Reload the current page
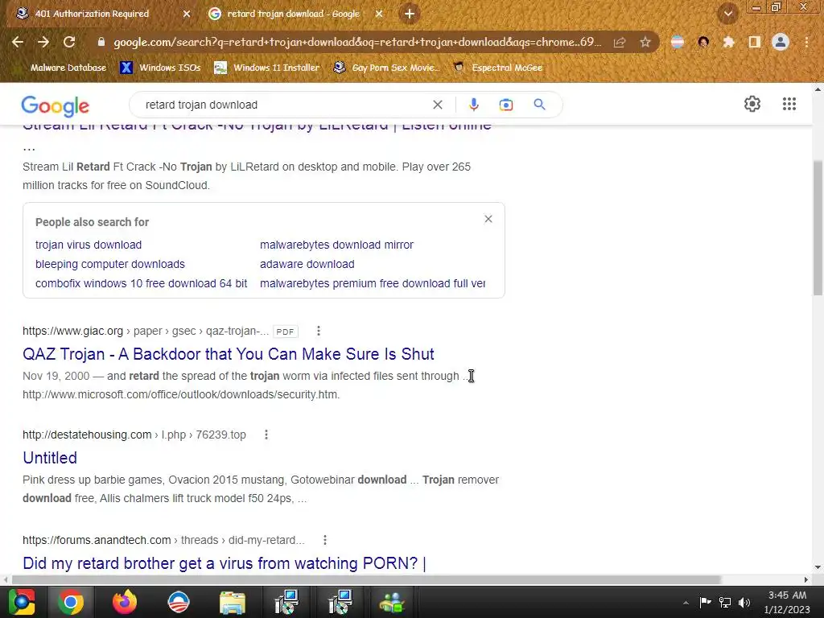Screen dimensions: 824x618 (x=69, y=42)
